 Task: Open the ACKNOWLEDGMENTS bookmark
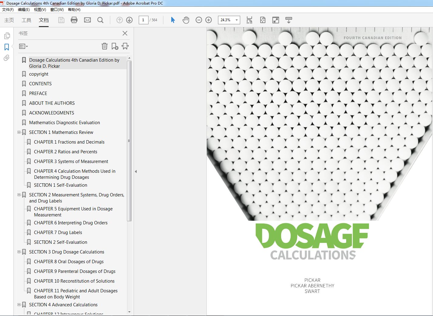point(52,113)
